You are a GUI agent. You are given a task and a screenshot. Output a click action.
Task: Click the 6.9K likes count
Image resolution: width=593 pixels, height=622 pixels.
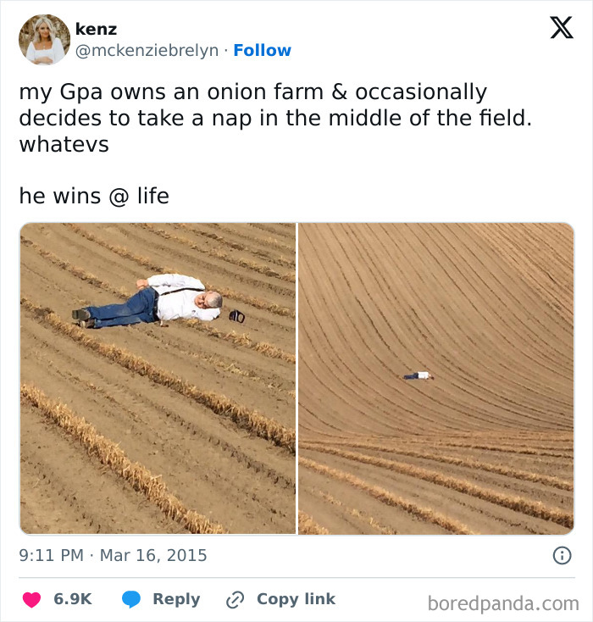click(x=73, y=599)
